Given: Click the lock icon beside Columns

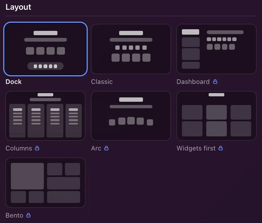Looking at the screenshot, I should point(37,148).
